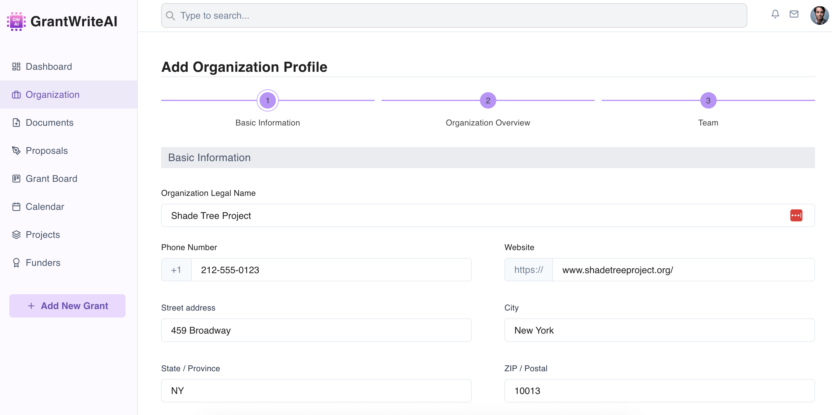Image resolution: width=832 pixels, height=415 pixels.
Task: Open Dashboard from the sidebar
Action: click(x=48, y=67)
